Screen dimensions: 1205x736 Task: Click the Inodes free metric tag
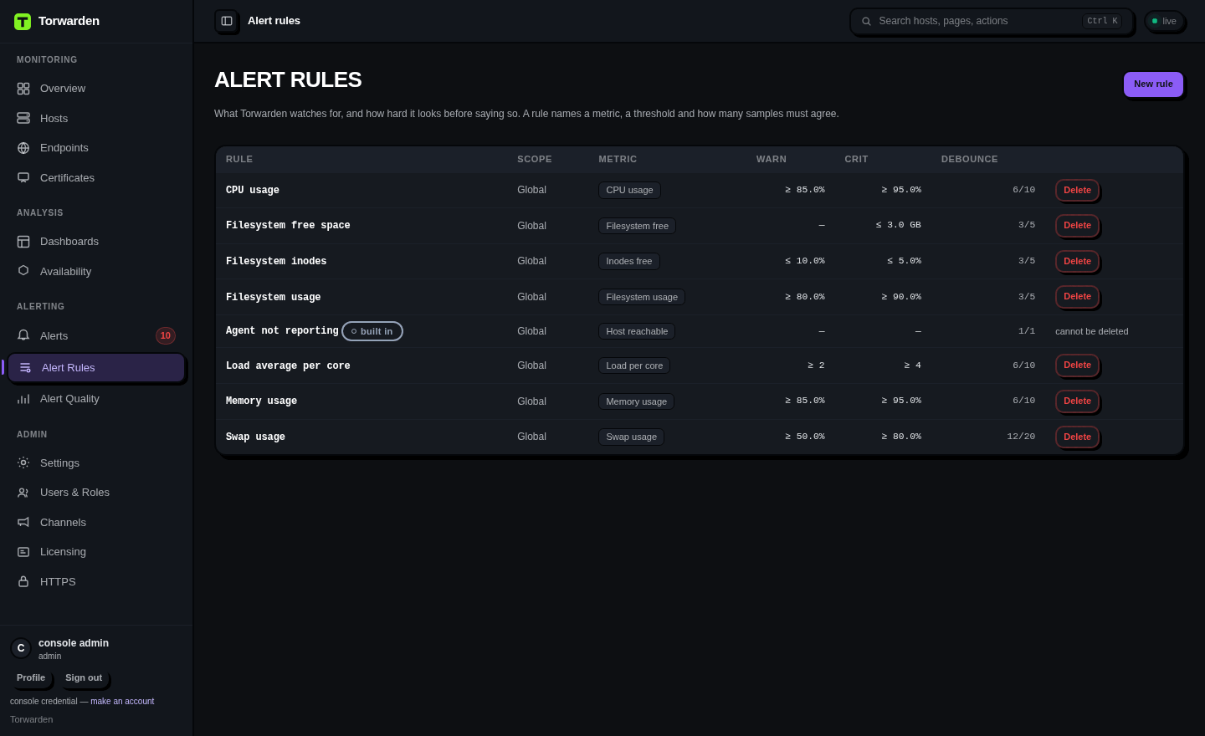pyautogui.click(x=629, y=262)
